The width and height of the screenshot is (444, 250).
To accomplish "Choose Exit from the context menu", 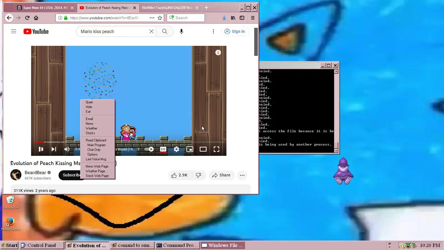I will pos(98,112).
